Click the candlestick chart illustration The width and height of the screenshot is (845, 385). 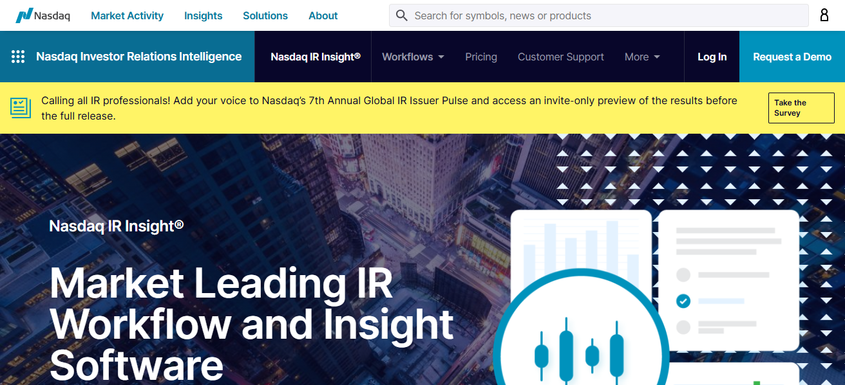click(578, 350)
